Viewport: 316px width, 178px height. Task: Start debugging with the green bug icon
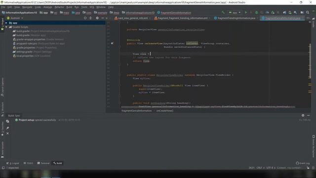pyautogui.click(x=256, y=12)
